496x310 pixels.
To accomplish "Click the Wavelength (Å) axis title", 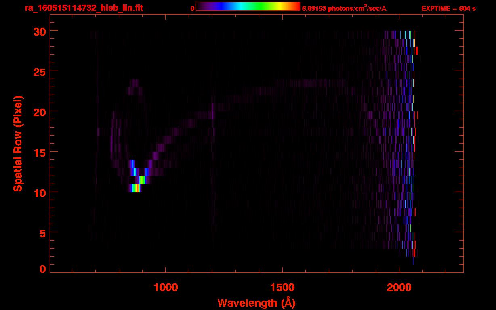I will pyautogui.click(x=256, y=303).
